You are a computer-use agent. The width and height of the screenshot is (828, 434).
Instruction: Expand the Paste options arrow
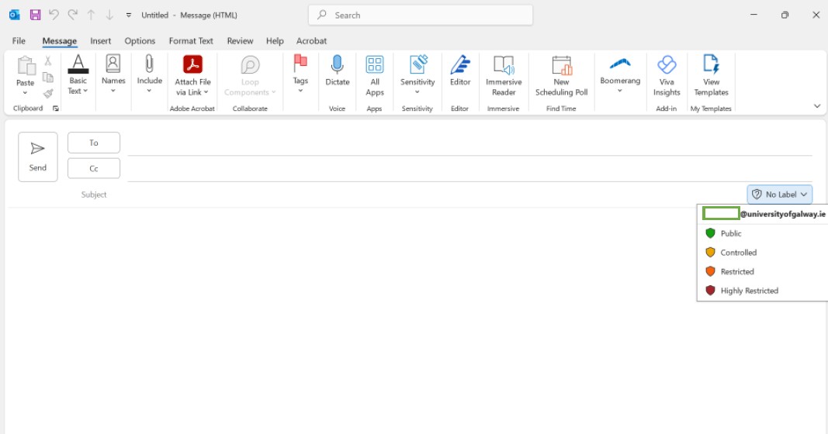click(25, 93)
